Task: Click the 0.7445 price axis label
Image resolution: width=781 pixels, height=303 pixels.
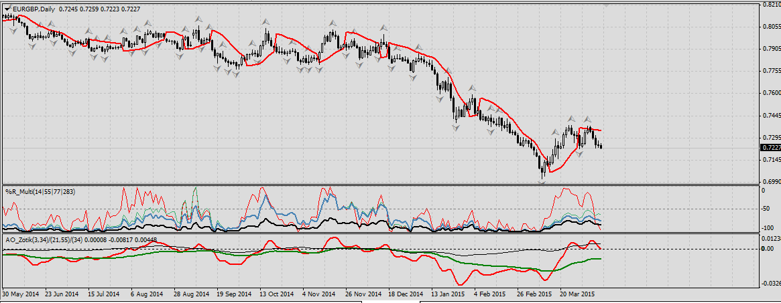Action: coord(771,115)
